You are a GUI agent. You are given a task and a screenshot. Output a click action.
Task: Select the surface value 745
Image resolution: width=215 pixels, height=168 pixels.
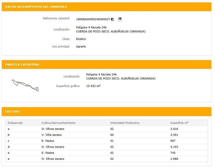[173, 153]
